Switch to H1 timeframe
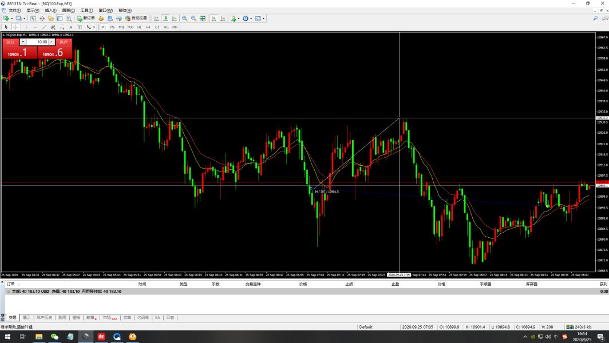 pyautogui.click(x=139, y=27)
